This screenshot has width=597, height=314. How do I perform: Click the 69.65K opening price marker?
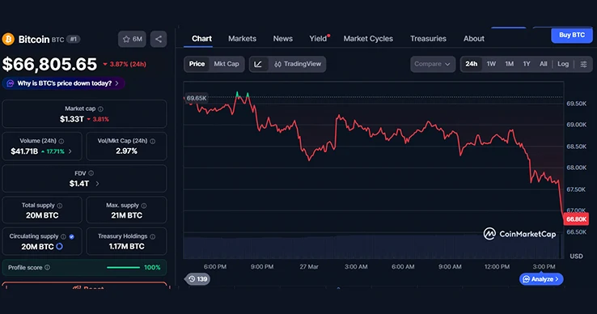[x=197, y=98]
